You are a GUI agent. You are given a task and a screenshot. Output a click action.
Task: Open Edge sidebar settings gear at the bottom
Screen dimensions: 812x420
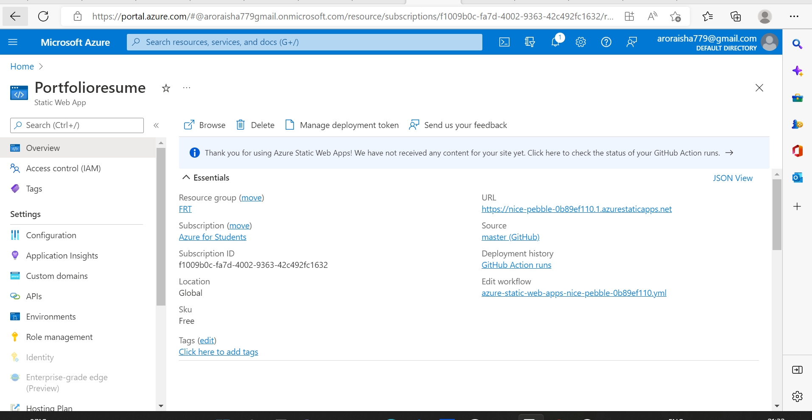(x=797, y=397)
